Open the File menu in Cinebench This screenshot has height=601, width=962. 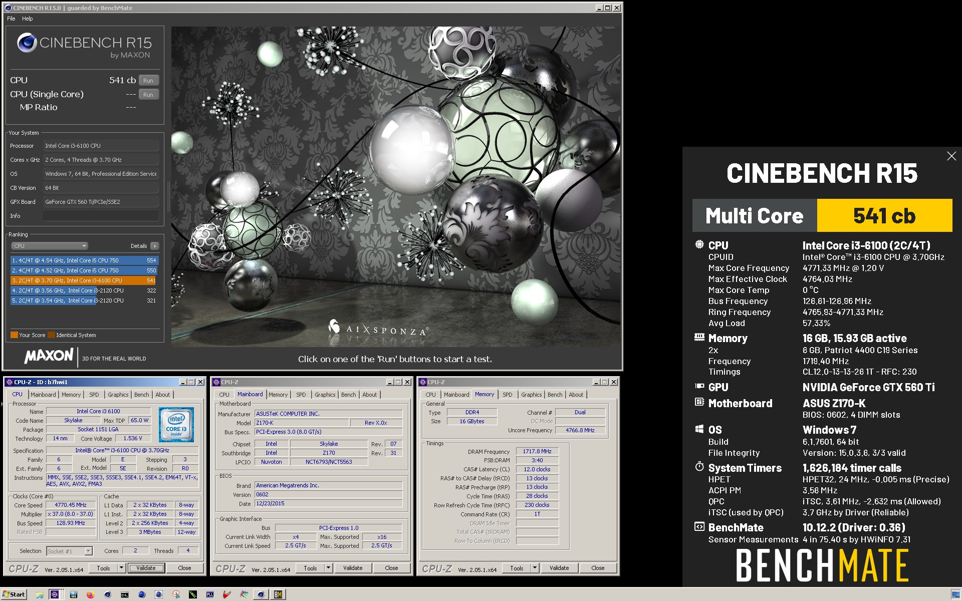(11, 19)
